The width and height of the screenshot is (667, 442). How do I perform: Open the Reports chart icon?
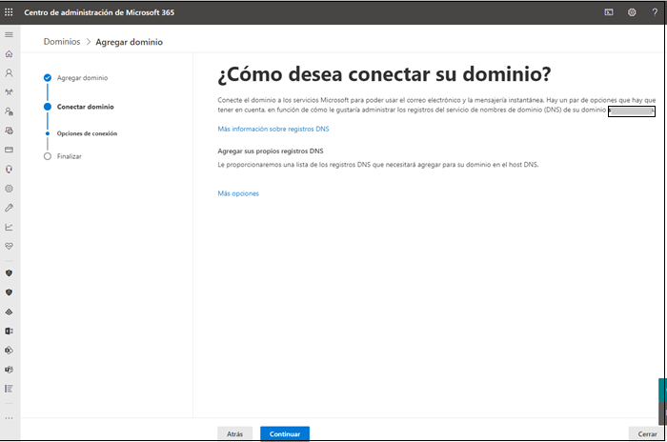(9, 227)
